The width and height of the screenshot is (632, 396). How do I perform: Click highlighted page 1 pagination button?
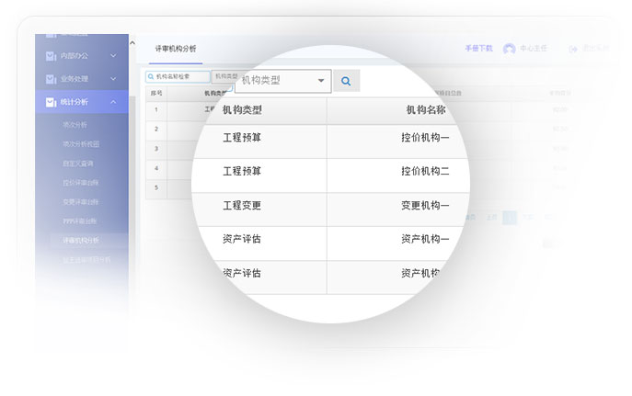(x=510, y=218)
